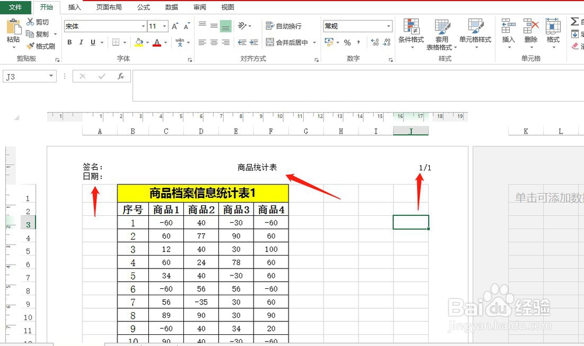The image size is (584, 346).
Task: Open alignment group dialog launcher
Action: tap(316, 60)
